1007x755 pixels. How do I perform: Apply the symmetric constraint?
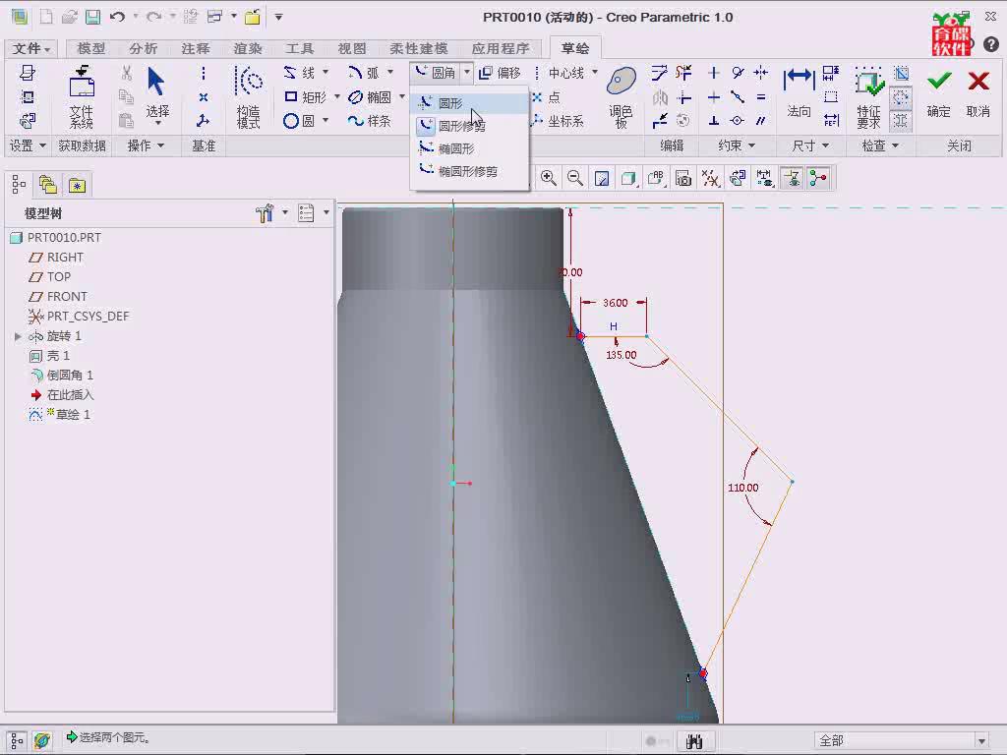pos(761,73)
